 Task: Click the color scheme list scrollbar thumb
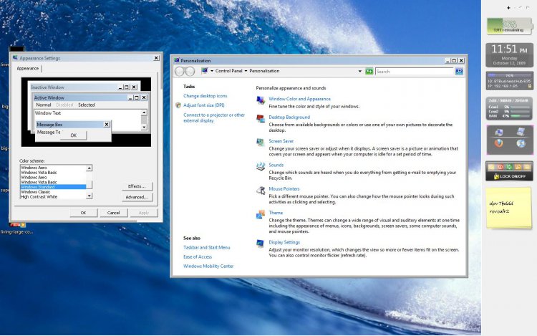(89, 184)
